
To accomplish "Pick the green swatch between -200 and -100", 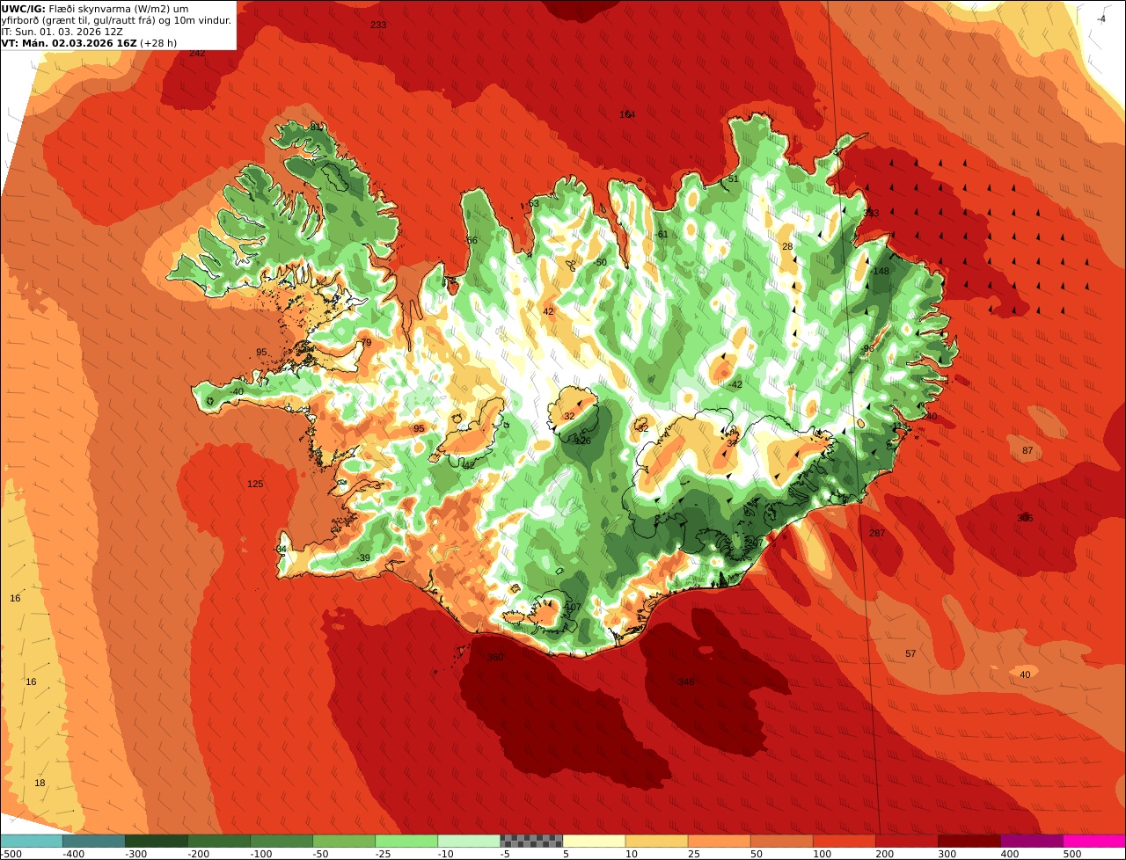I will click(x=218, y=840).
